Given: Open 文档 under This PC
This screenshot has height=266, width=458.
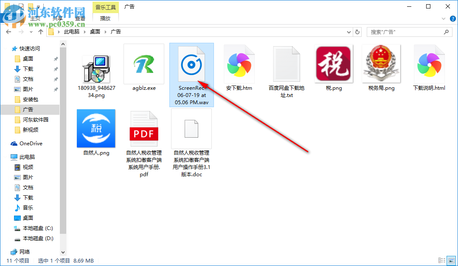Looking at the screenshot, I should point(28,188).
